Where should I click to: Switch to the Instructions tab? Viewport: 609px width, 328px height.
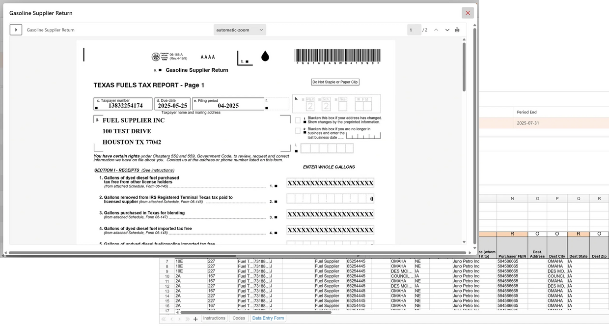pyautogui.click(x=214, y=318)
